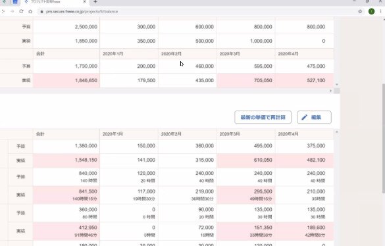Click the highlighted 841,500 cell
The image size is (385, 246).
pyautogui.click(x=66, y=195)
